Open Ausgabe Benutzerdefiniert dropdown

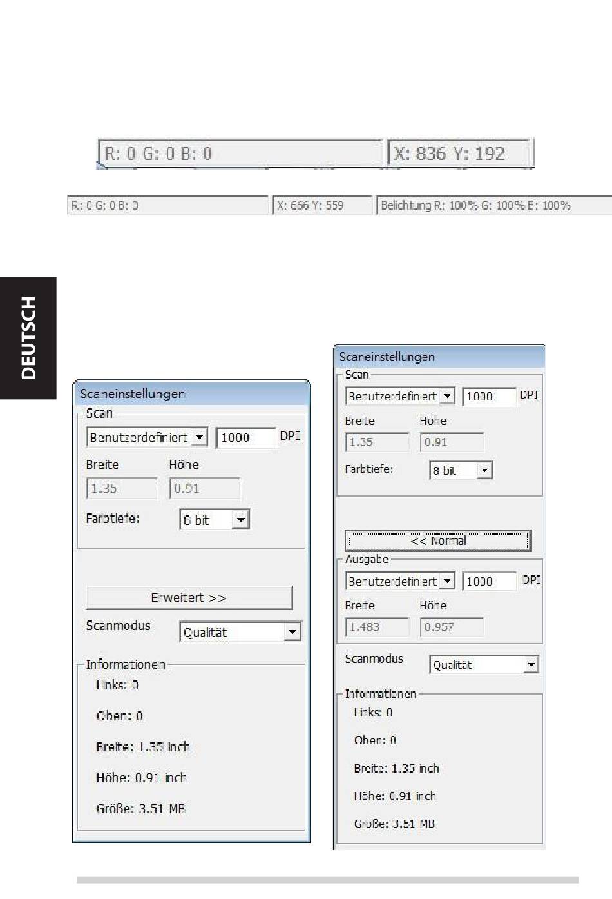(400, 581)
